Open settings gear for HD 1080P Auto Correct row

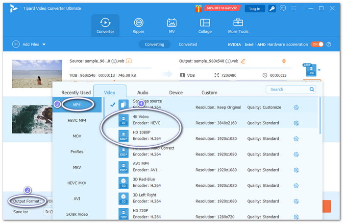(x=296, y=155)
